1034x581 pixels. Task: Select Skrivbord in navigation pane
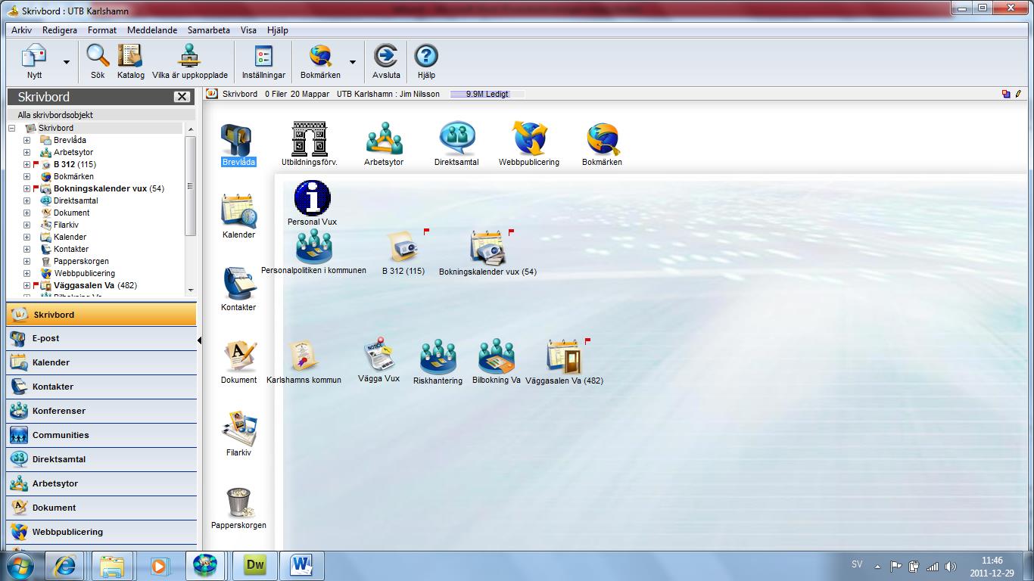[x=101, y=315]
